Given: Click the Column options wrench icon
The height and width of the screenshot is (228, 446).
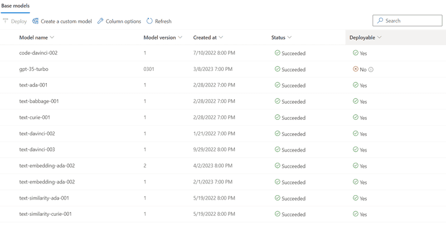Looking at the screenshot, I should (x=100, y=21).
